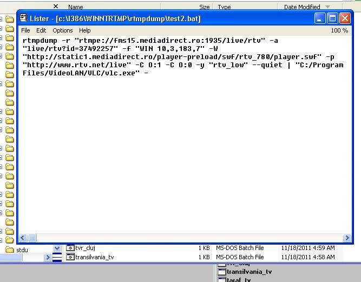Open the Help menu in Lister

84,30
